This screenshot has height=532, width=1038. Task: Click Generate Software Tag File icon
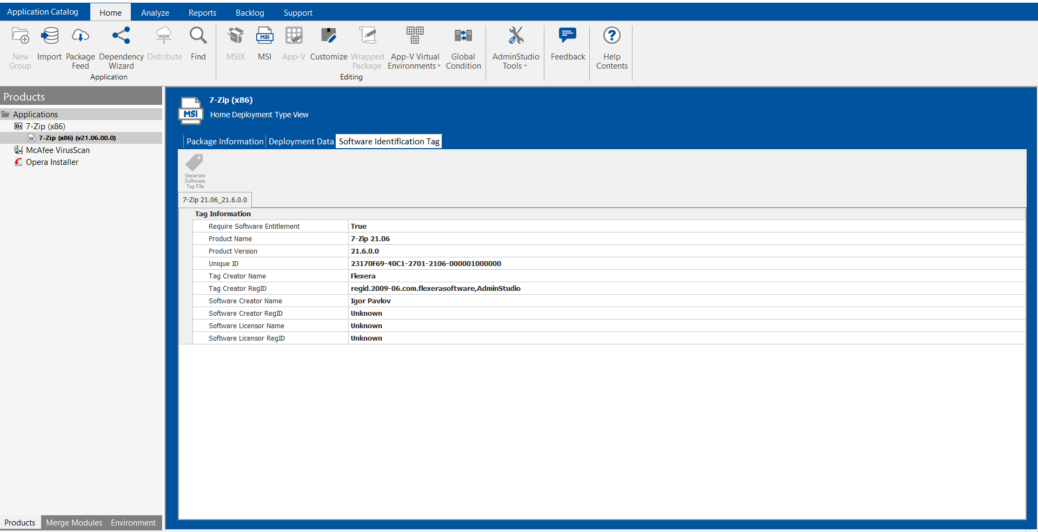click(195, 171)
